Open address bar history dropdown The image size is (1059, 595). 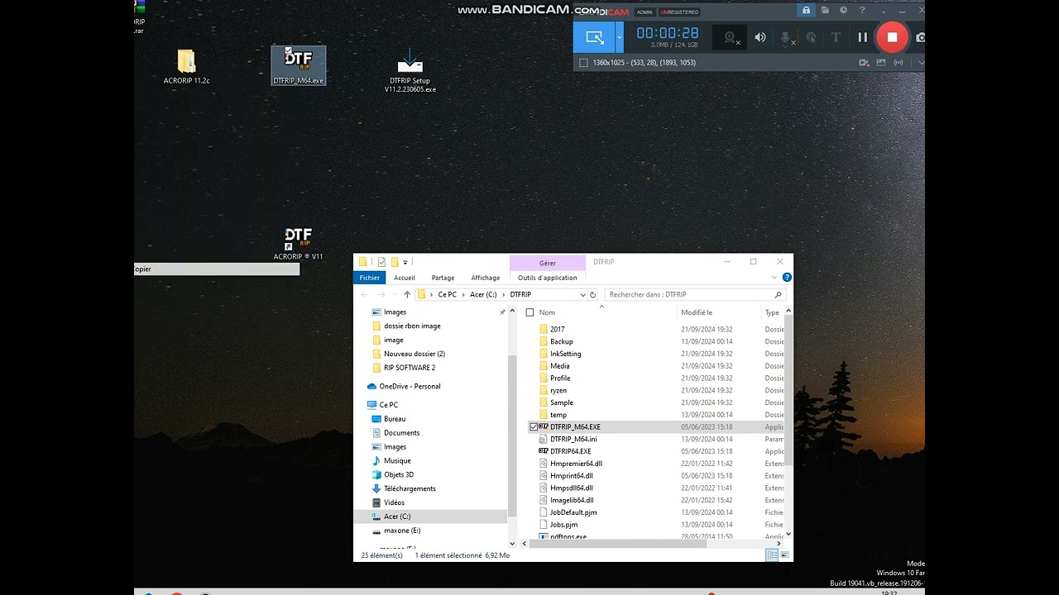pos(582,294)
